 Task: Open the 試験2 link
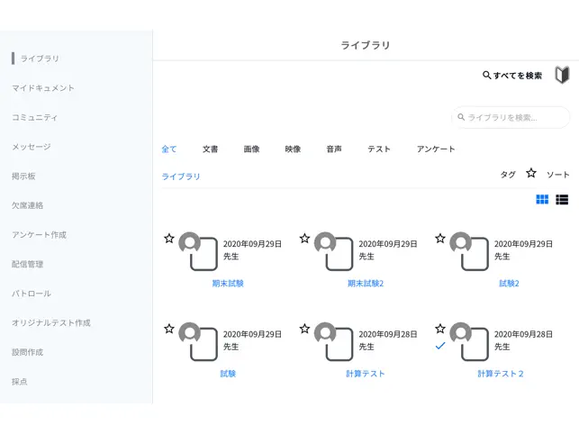click(x=509, y=284)
